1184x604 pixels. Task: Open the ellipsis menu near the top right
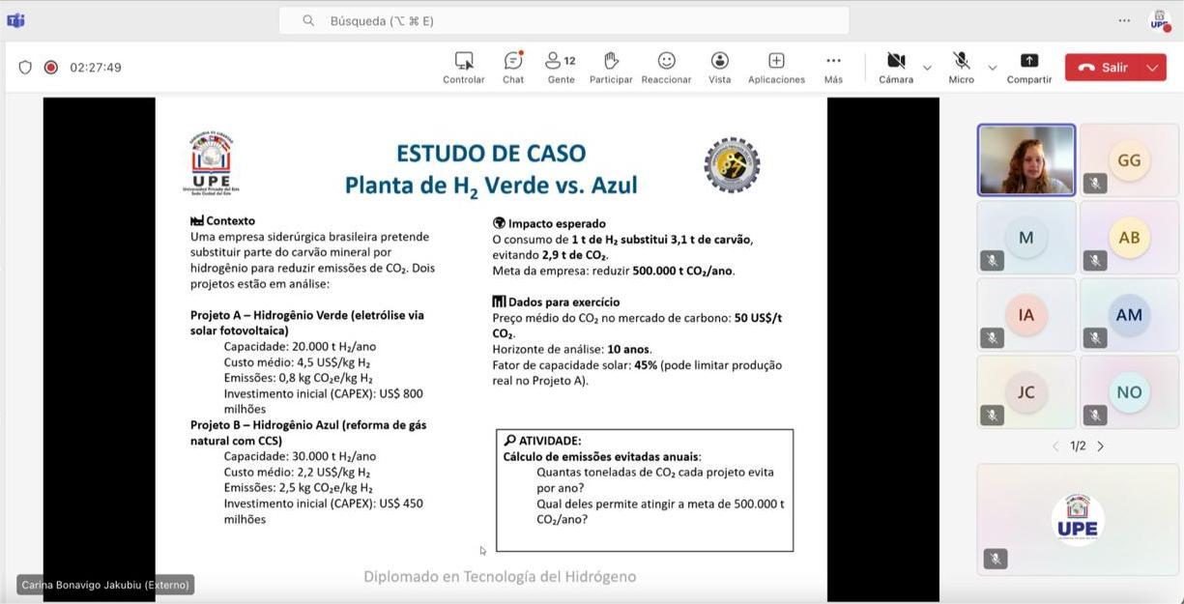point(1124,19)
